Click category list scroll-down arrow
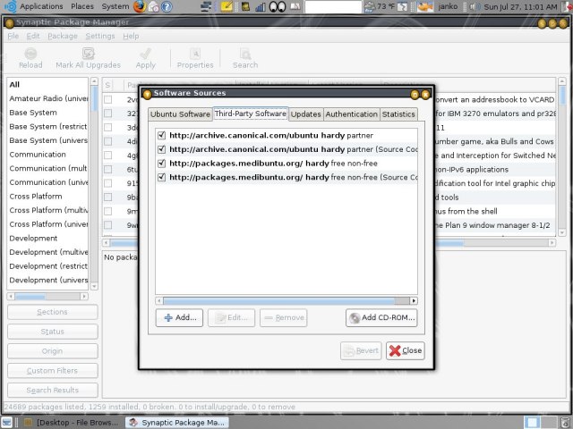Viewport: 573px width, 429px height. pyautogui.click(x=94, y=287)
